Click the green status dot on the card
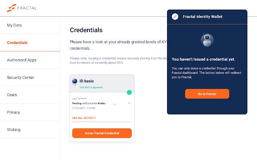 [x=129, y=92]
